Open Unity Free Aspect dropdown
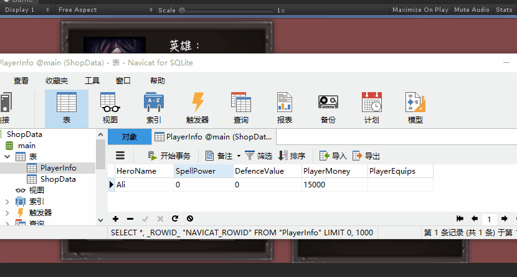Screen dimensions: 517x277 click(x=105, y=10)
